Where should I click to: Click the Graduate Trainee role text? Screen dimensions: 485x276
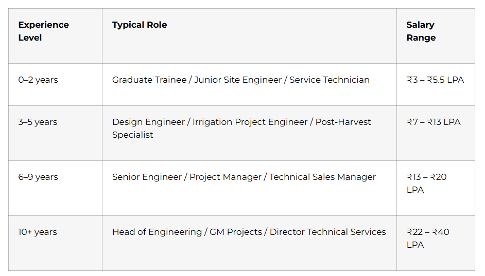[x=149, y=80]
